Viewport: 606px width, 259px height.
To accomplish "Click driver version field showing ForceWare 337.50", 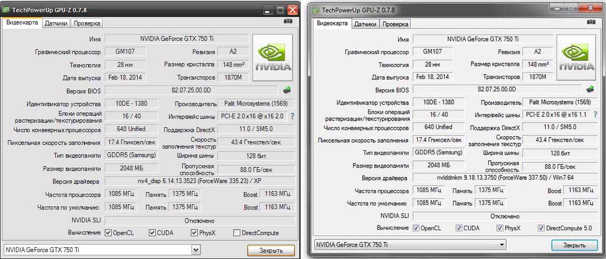I will (x=505, y=178).
